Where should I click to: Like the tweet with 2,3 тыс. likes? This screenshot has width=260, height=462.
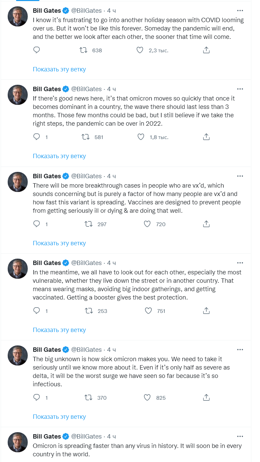tap(140, 50)
